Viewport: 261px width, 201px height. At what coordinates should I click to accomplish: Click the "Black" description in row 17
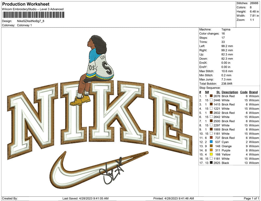[225, 163]
